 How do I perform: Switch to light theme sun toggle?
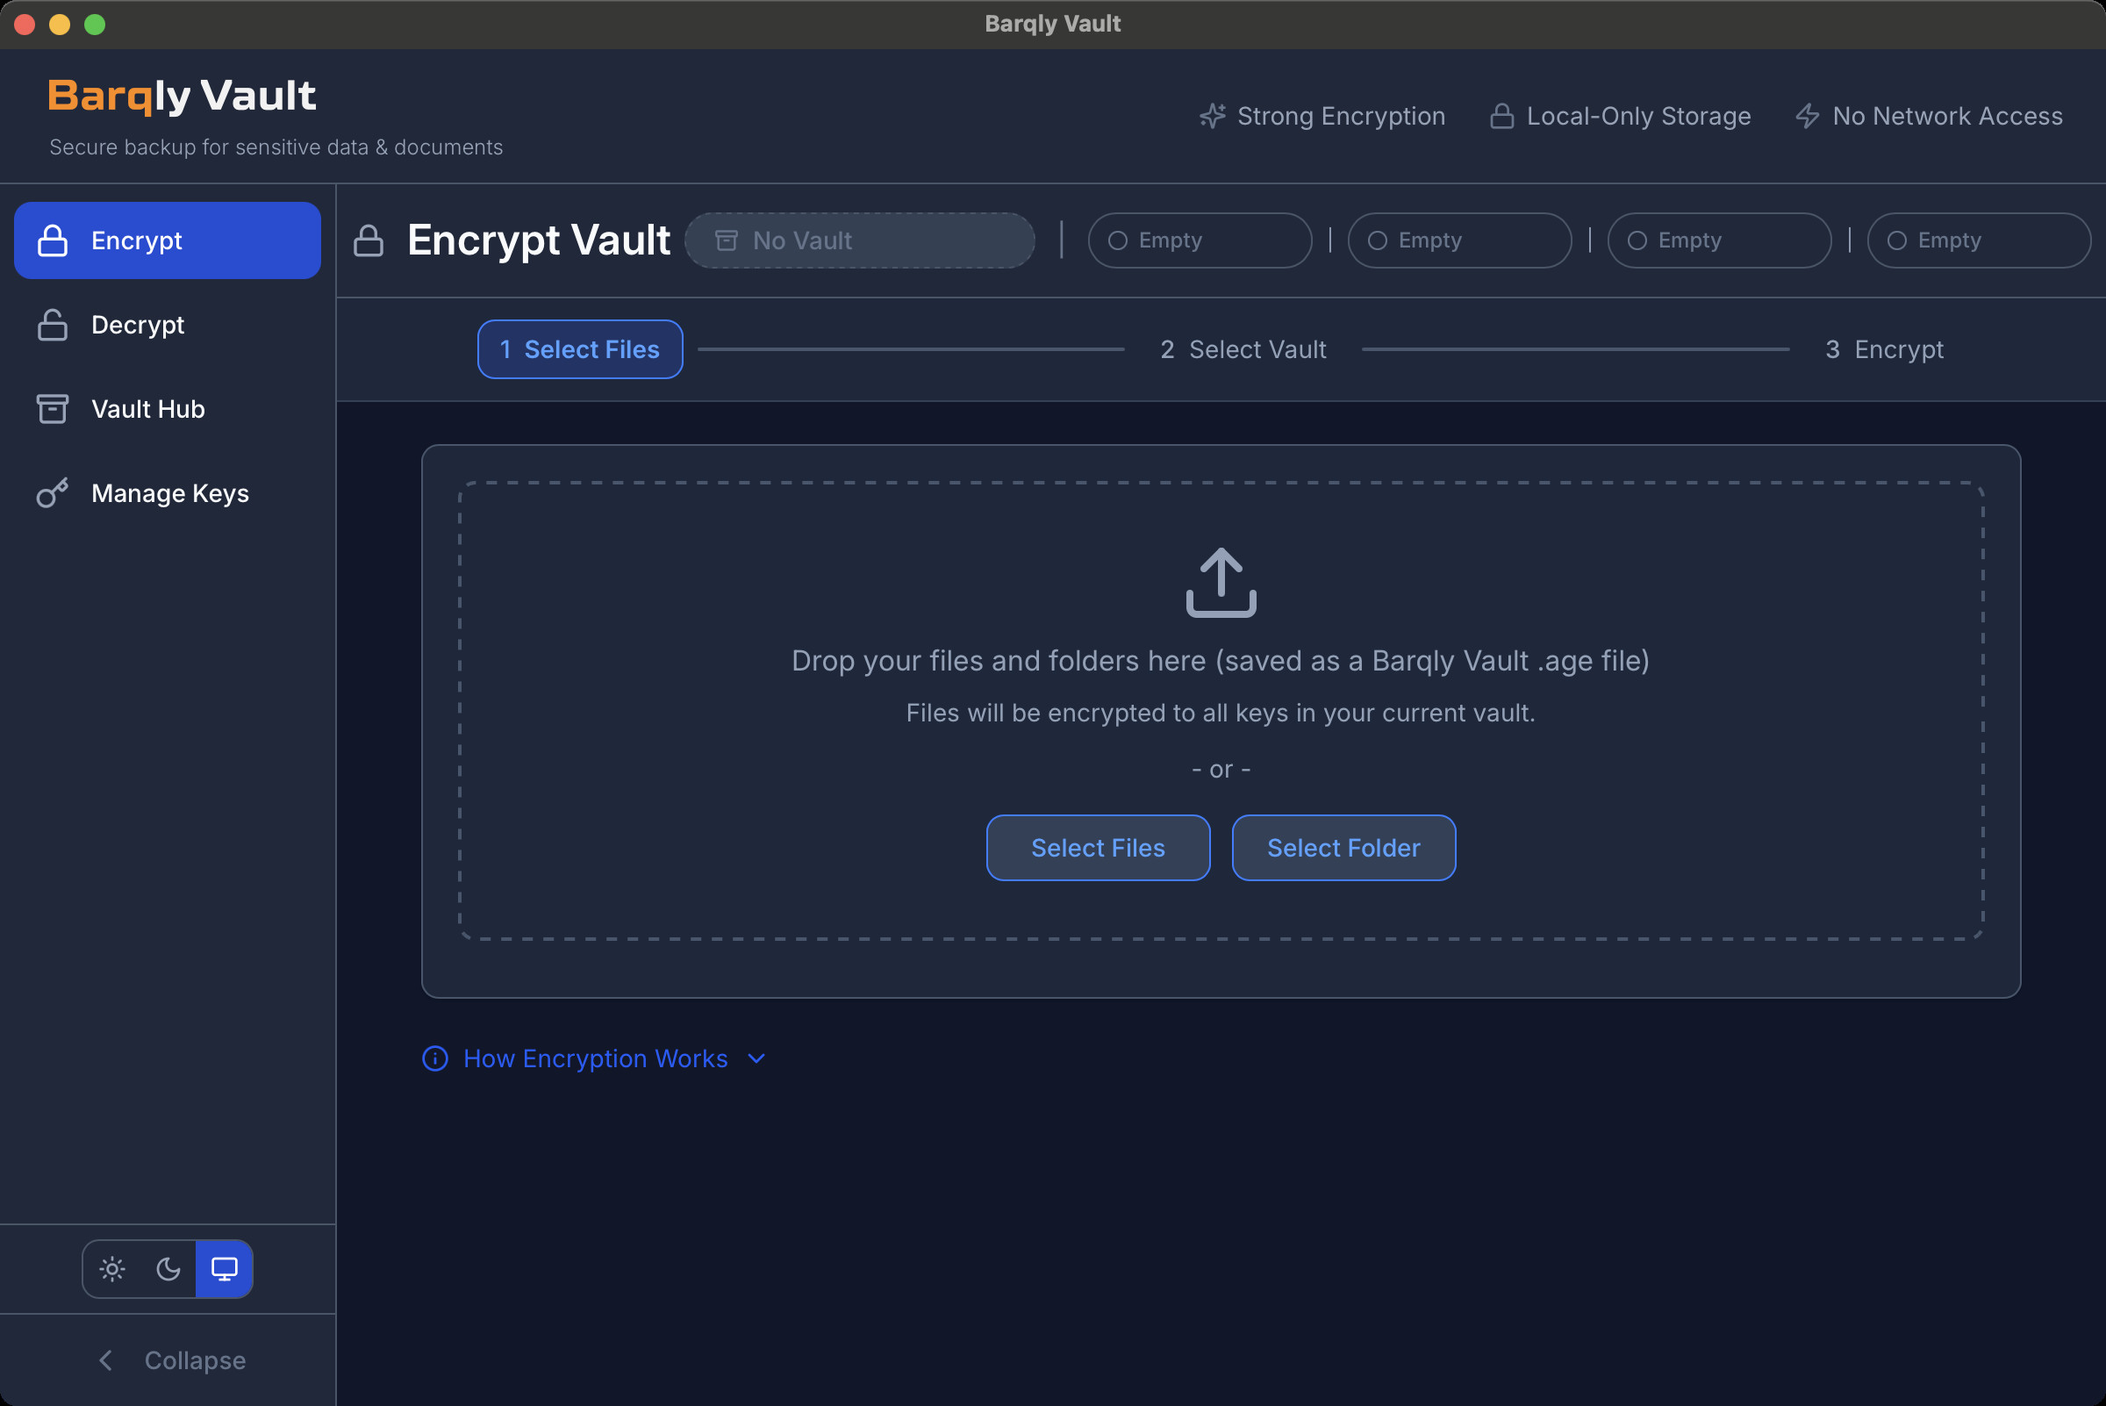(112, 1269)
